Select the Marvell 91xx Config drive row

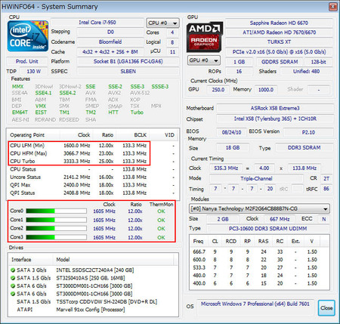coord(93,310)
